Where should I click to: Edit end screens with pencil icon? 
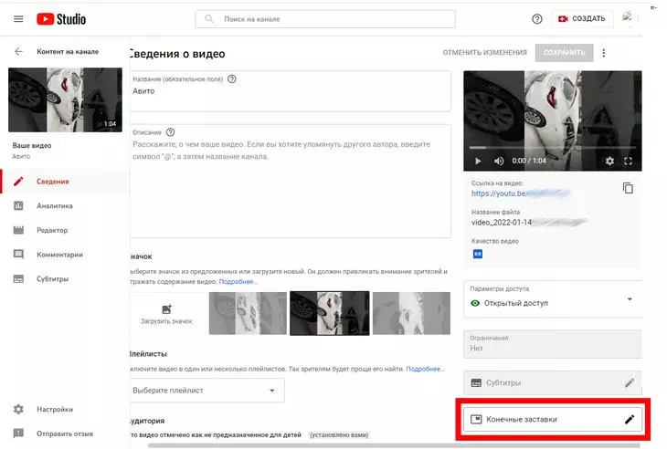coord(629,419)
